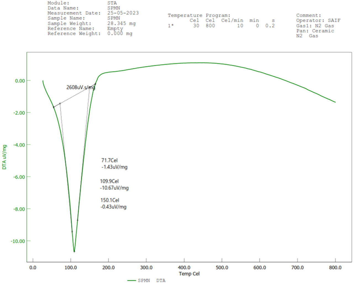354x283 pixels.
Task: Click the '-1.43uV/mg' value text
Action: 114,167
